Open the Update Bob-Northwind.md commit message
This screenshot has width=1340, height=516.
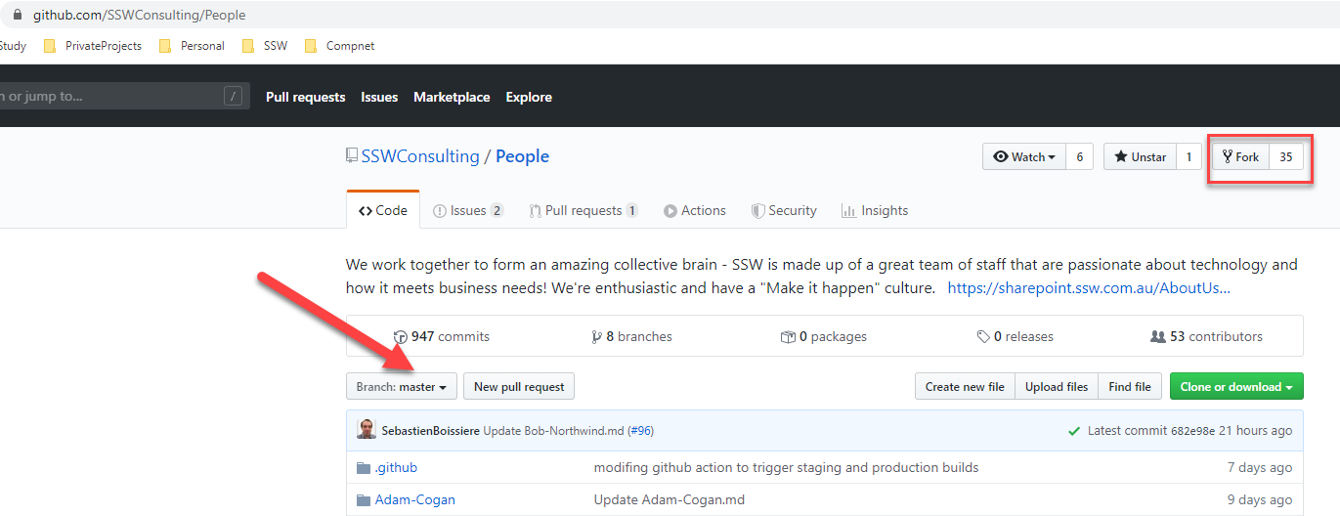[553, 431]
